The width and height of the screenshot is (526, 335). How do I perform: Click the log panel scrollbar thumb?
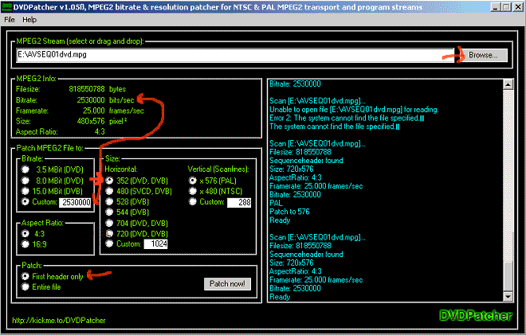point(508,275)
